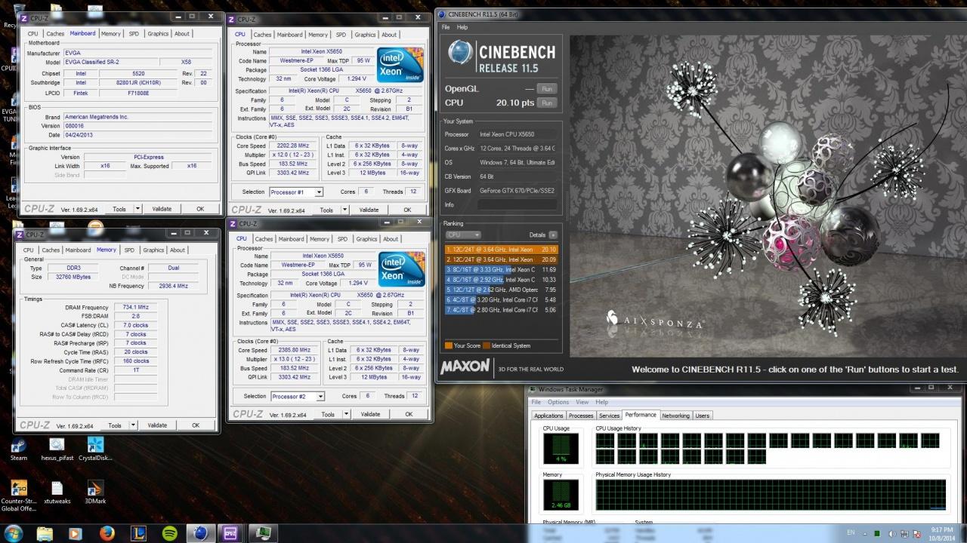This screenshot has height=543, width=967.
Task: Expand Tools arrow in the Processor #2 CPU-Z window
Action: 347,414
